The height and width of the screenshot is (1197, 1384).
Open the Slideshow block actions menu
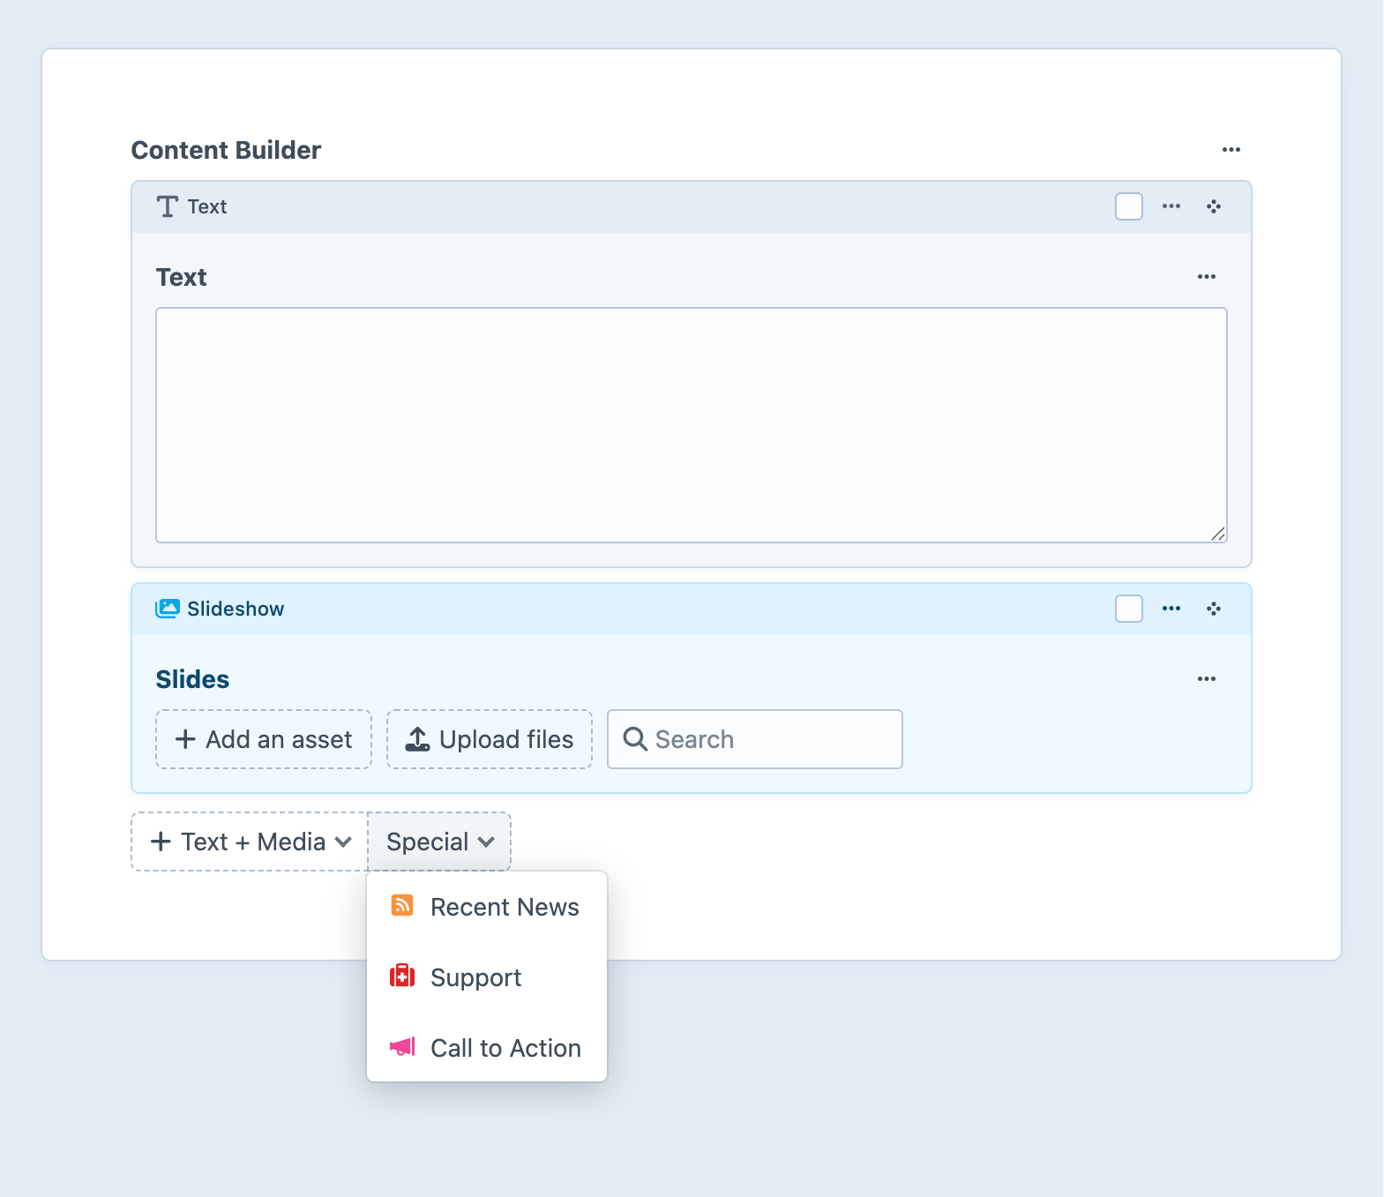pyautogui.click(x=1171, y=609)
